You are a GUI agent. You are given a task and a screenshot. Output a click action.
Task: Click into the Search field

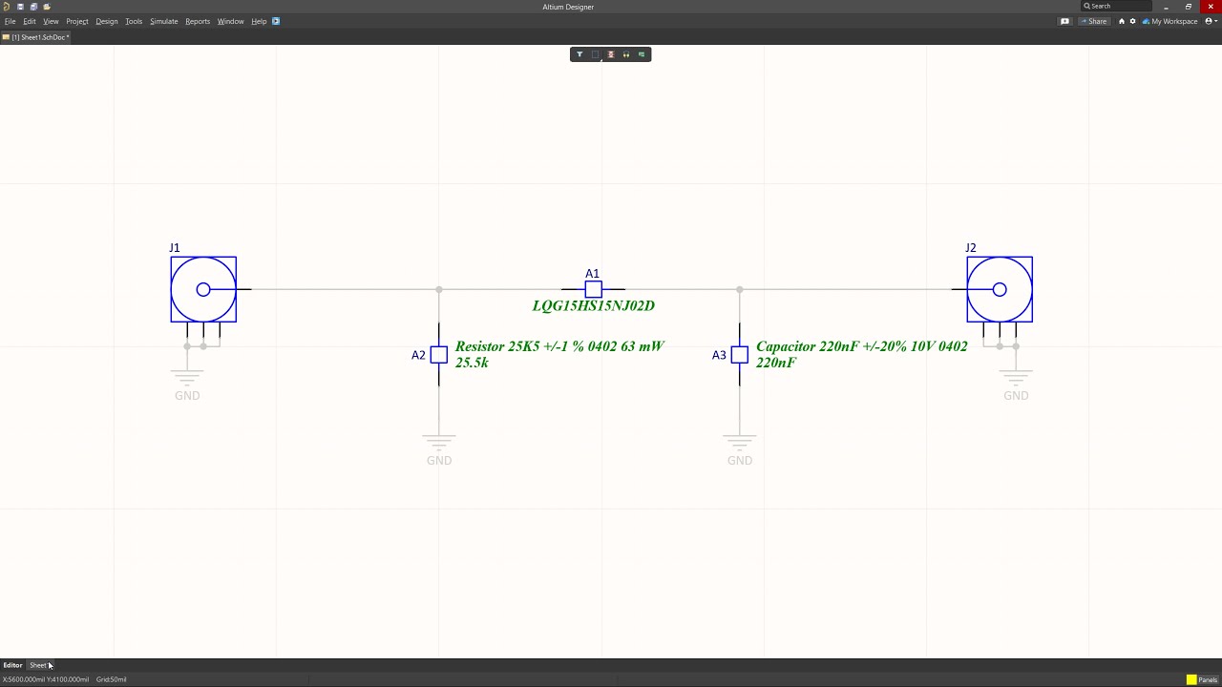1119,7
